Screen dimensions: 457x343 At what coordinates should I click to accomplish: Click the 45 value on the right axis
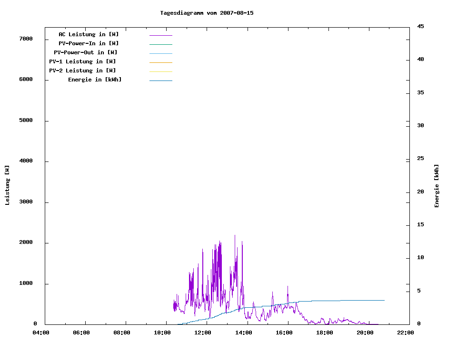tap(420, 26)
